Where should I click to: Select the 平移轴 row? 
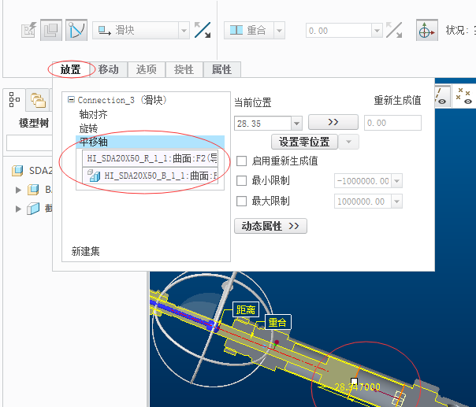point(150,142)
